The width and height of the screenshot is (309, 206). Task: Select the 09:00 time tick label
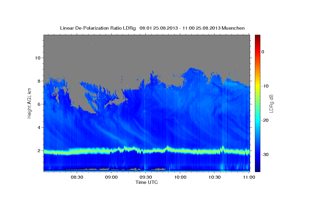click(x=111, y=177)
